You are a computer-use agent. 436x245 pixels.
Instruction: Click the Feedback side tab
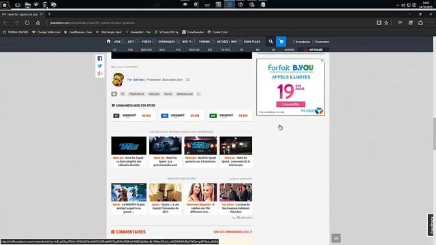(431, 225)
